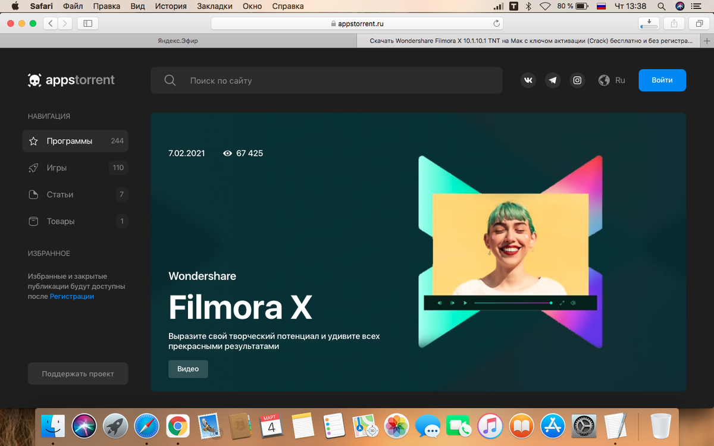Click the magnifier icon in site search
Viewport: 714px width, 446px height.
pyautogui.click(x=170, y=80)
